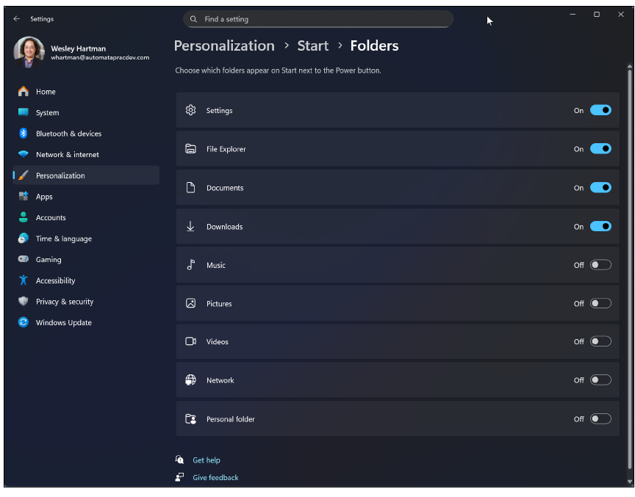Image resolution: width=635 pixels, height=497 pixels.
Task: Turn off the Settings folder toggle
Action: (x=600, y=111)
